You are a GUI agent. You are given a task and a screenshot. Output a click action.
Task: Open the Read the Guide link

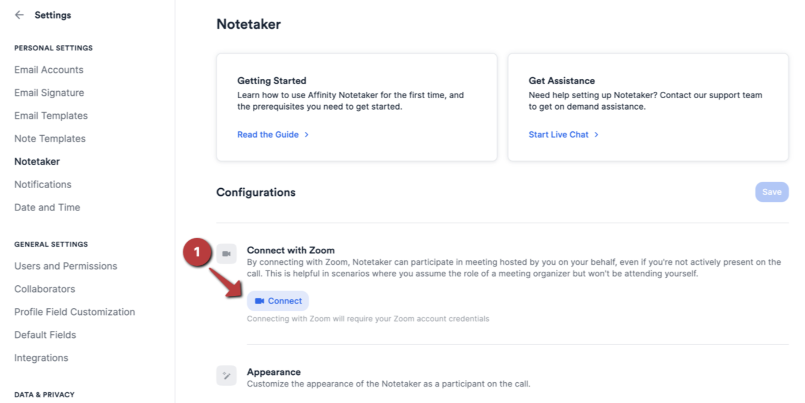(x=268, y=134)
